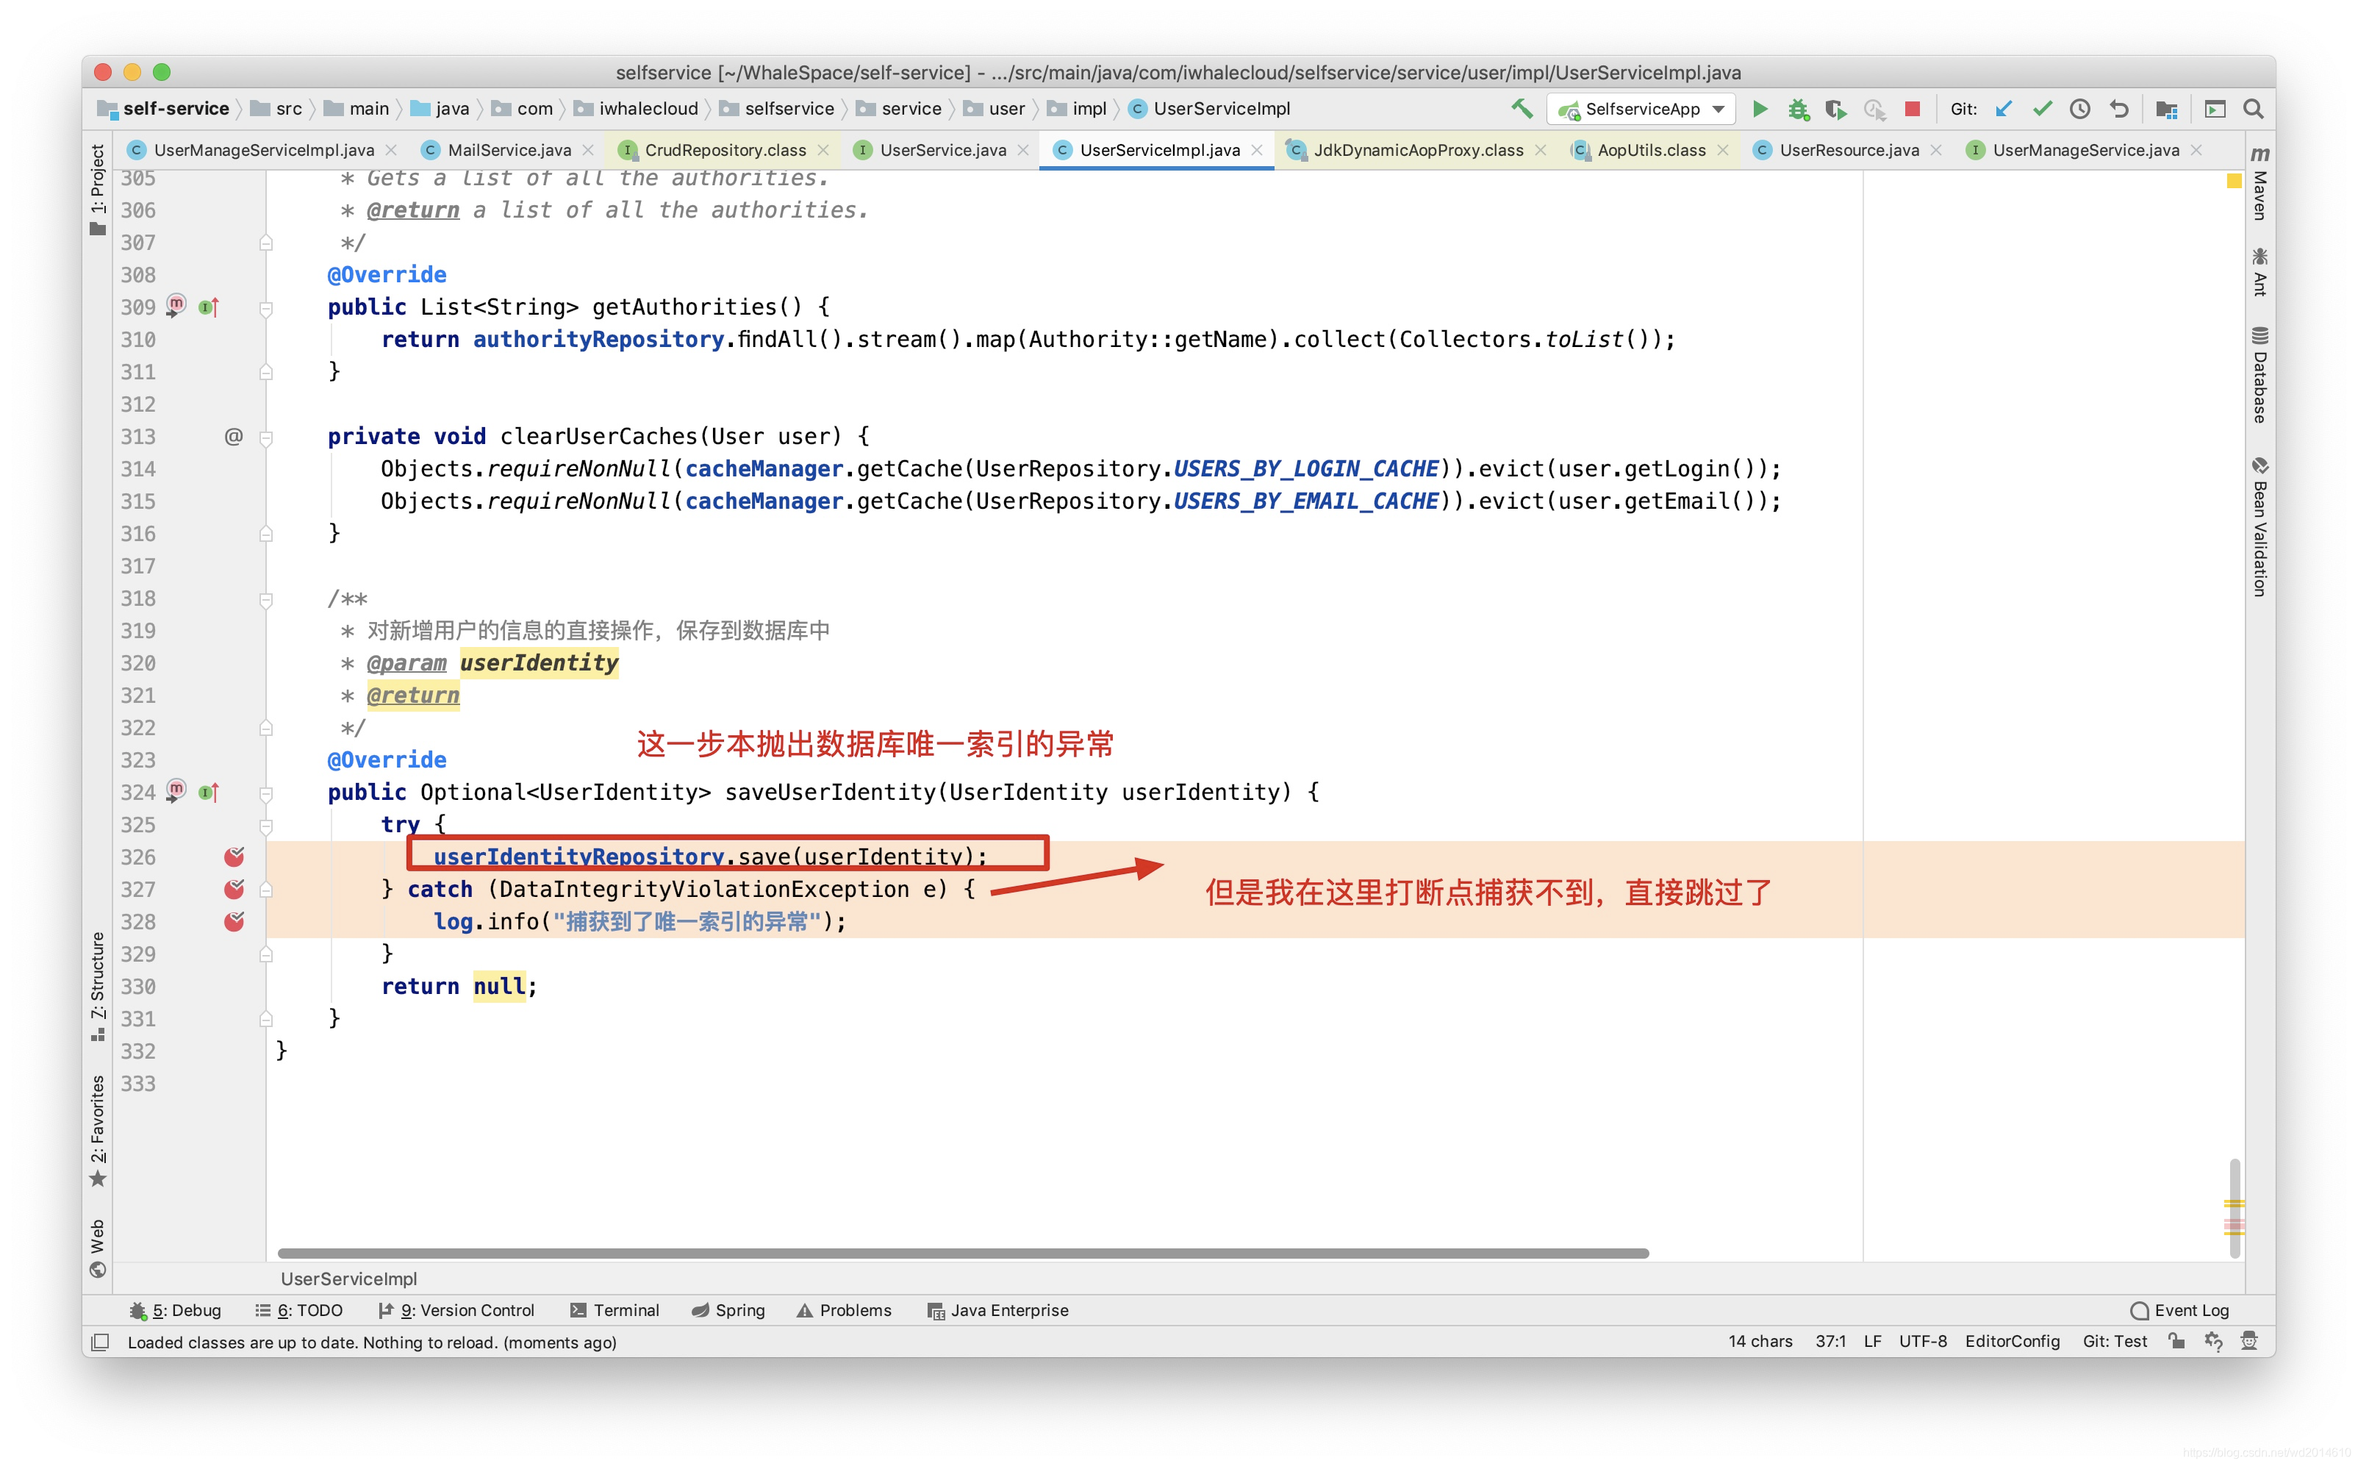Viewport: 2358px width, 1466px height.
Task: Click the Git revert arrow icon
Action: (x=2118, y=109)
